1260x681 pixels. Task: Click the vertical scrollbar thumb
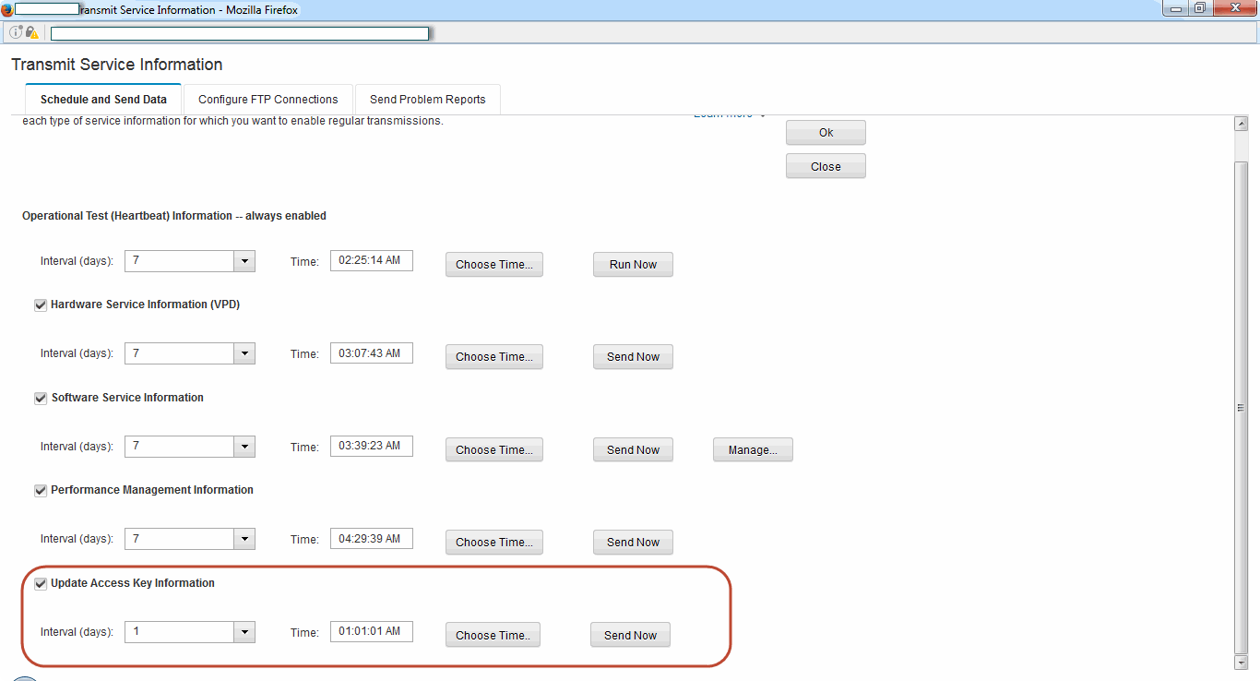[x=1241, y=406]
